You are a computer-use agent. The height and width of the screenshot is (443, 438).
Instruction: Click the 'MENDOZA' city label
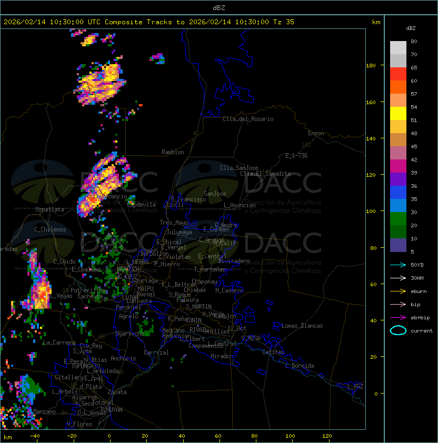(x=128, y=268)
